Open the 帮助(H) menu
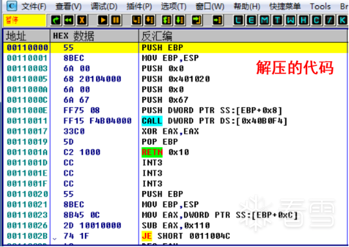The height and width of the screenshot is (247, 349). [x=247, y=6]
